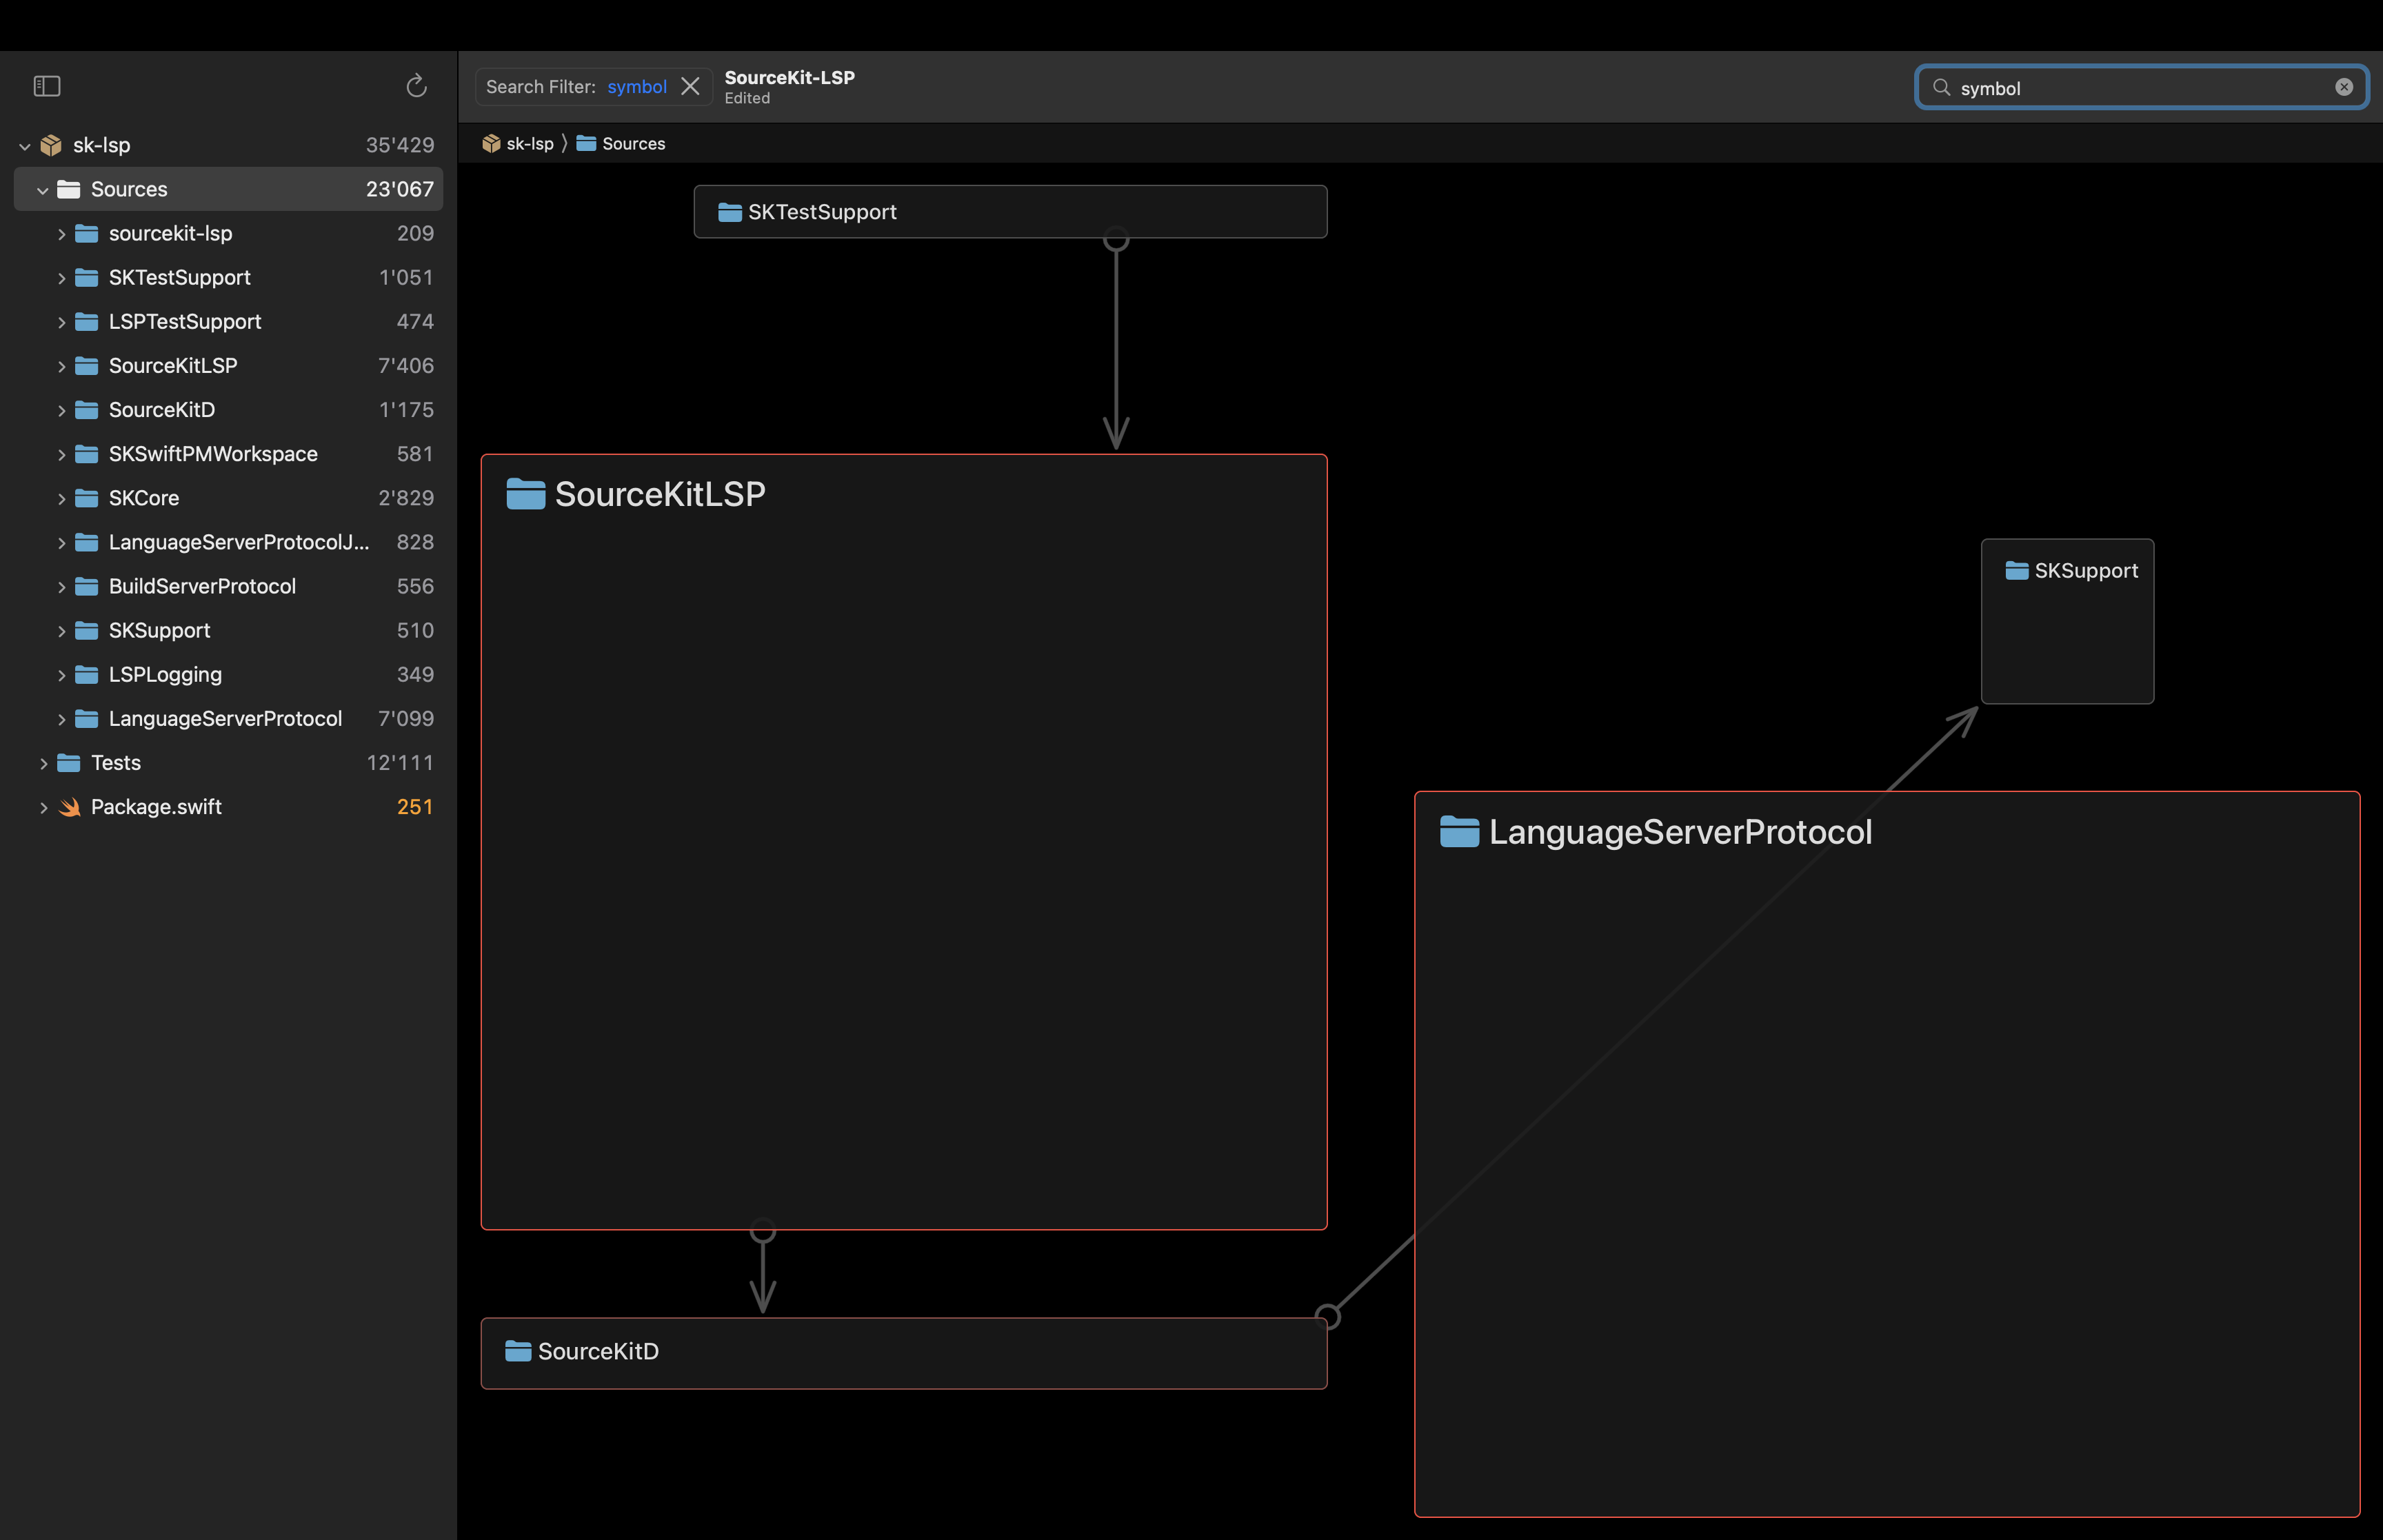Toggle the sidebar panel icon
This screenshot has height=1540, width=2383.
pyautogui.click(x=47, y=86)
